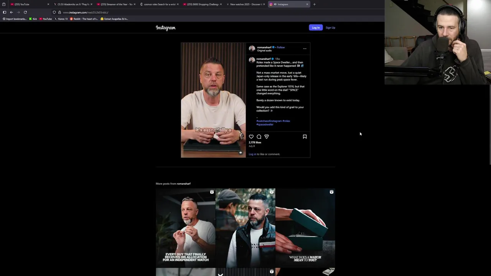
Task: Open the #watchesofinstagram hashtag
Action: point(269,121)
